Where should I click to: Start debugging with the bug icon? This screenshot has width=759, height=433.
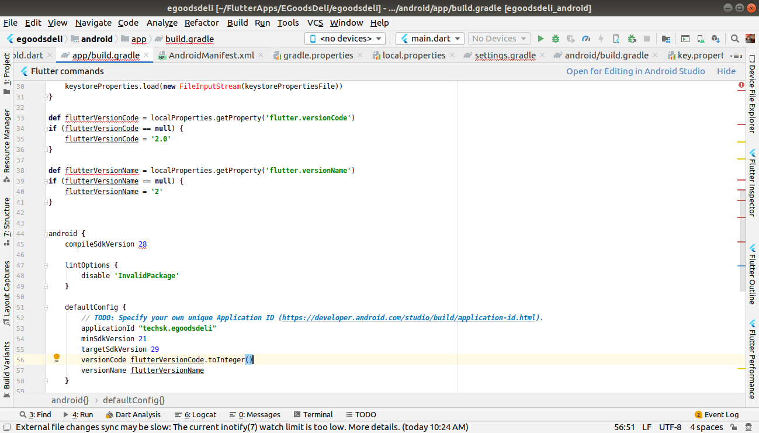click(x=556, y=39)
